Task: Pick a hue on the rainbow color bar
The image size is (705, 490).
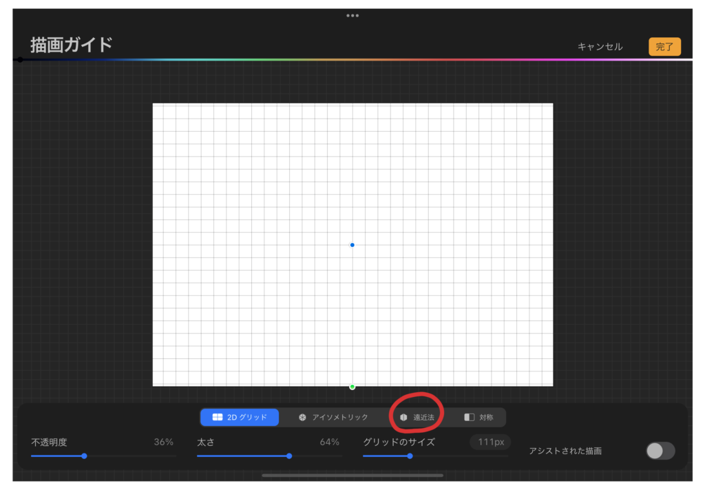Action: point(352,59)
